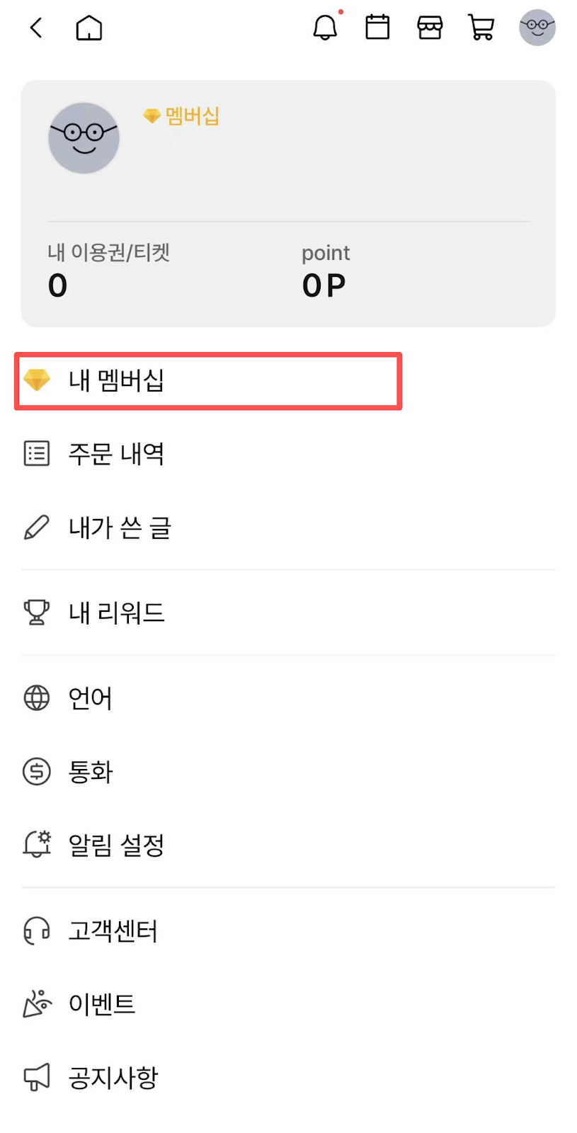Open 내 리워드 trophy item

coord(117,613)
